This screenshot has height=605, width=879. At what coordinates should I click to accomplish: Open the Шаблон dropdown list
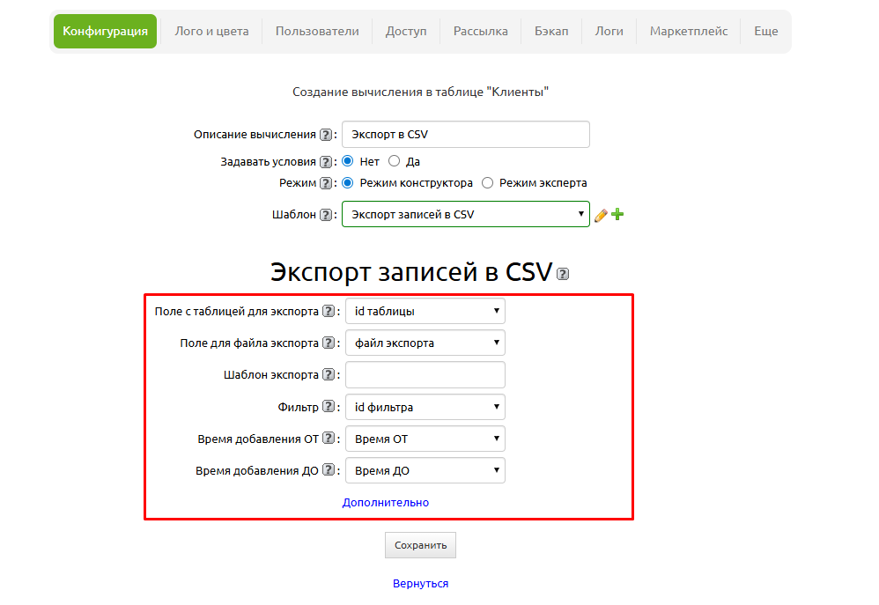[x=465, y=214]
